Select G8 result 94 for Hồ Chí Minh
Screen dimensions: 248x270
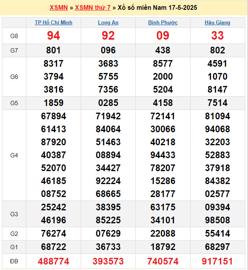[54, 36]
